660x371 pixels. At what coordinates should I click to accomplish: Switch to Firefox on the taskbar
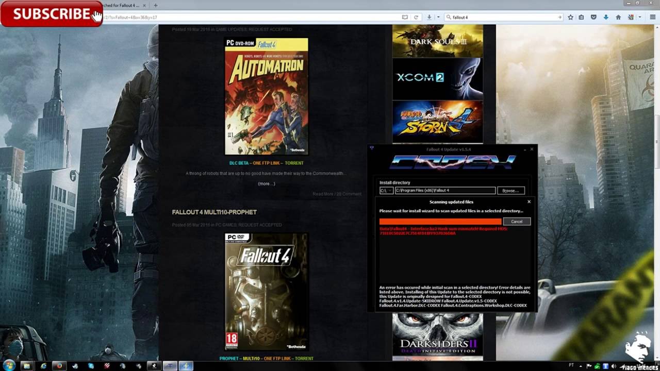pos(59,366)
